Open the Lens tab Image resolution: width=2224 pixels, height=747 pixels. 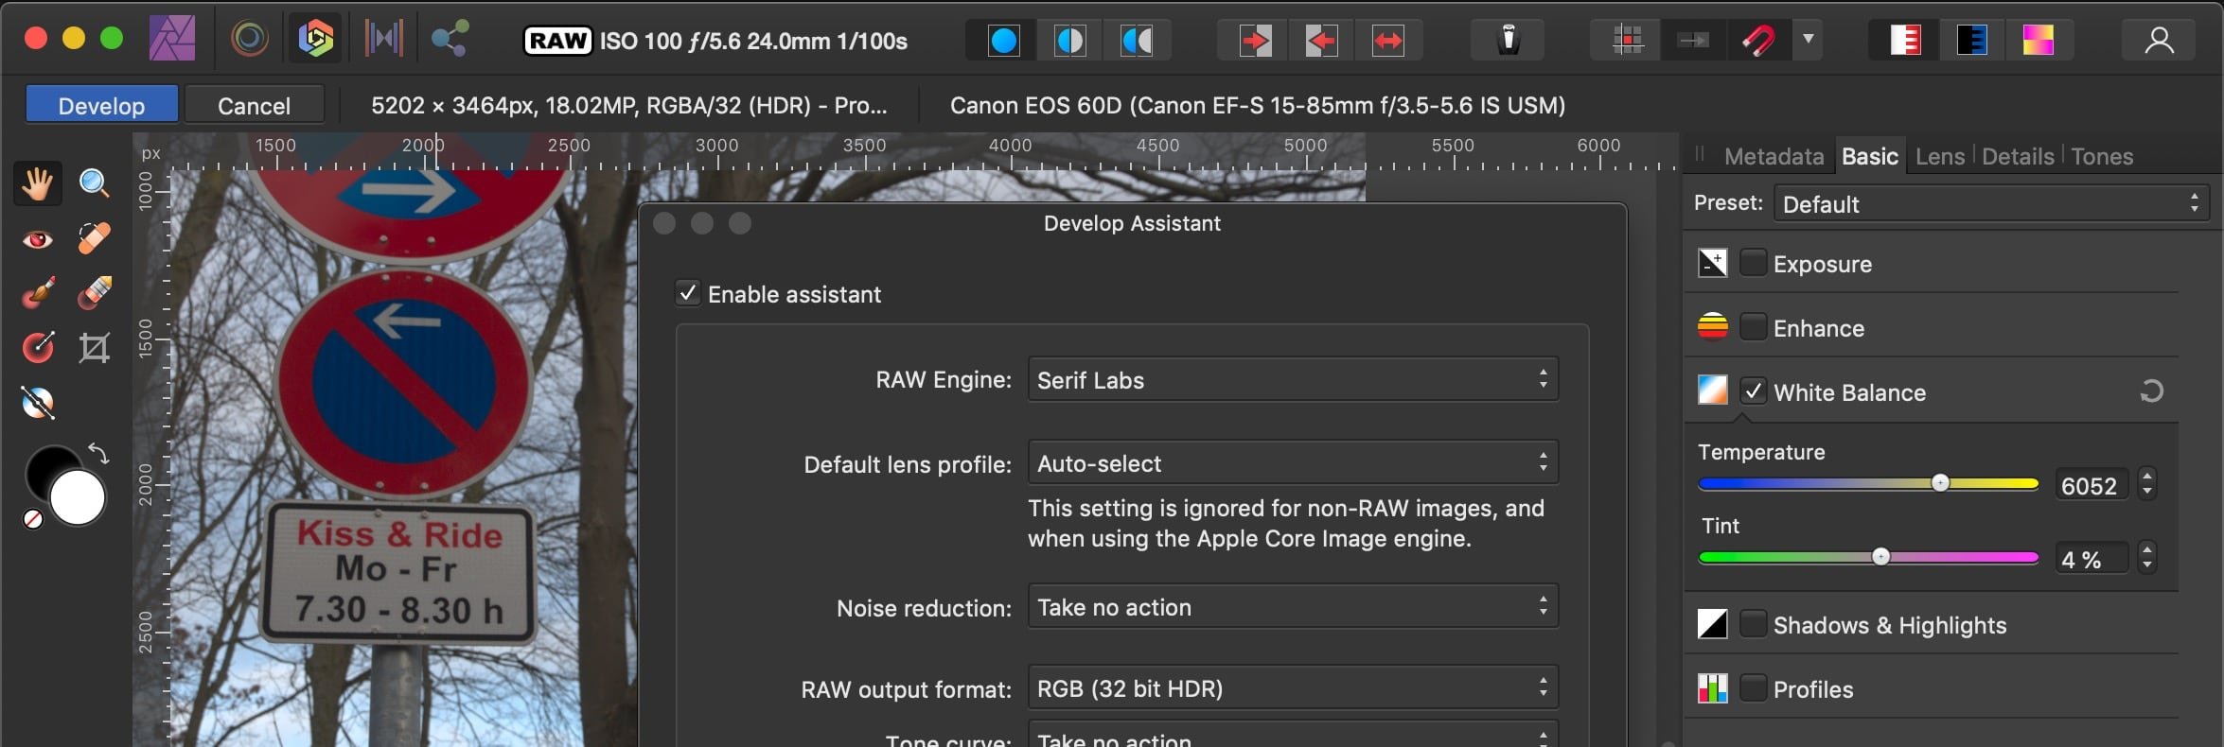coord(1940,156)
